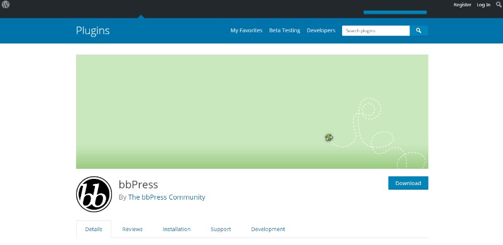Open the WordPress logo menu
This screenshot has height=245, width=503.
6,4
